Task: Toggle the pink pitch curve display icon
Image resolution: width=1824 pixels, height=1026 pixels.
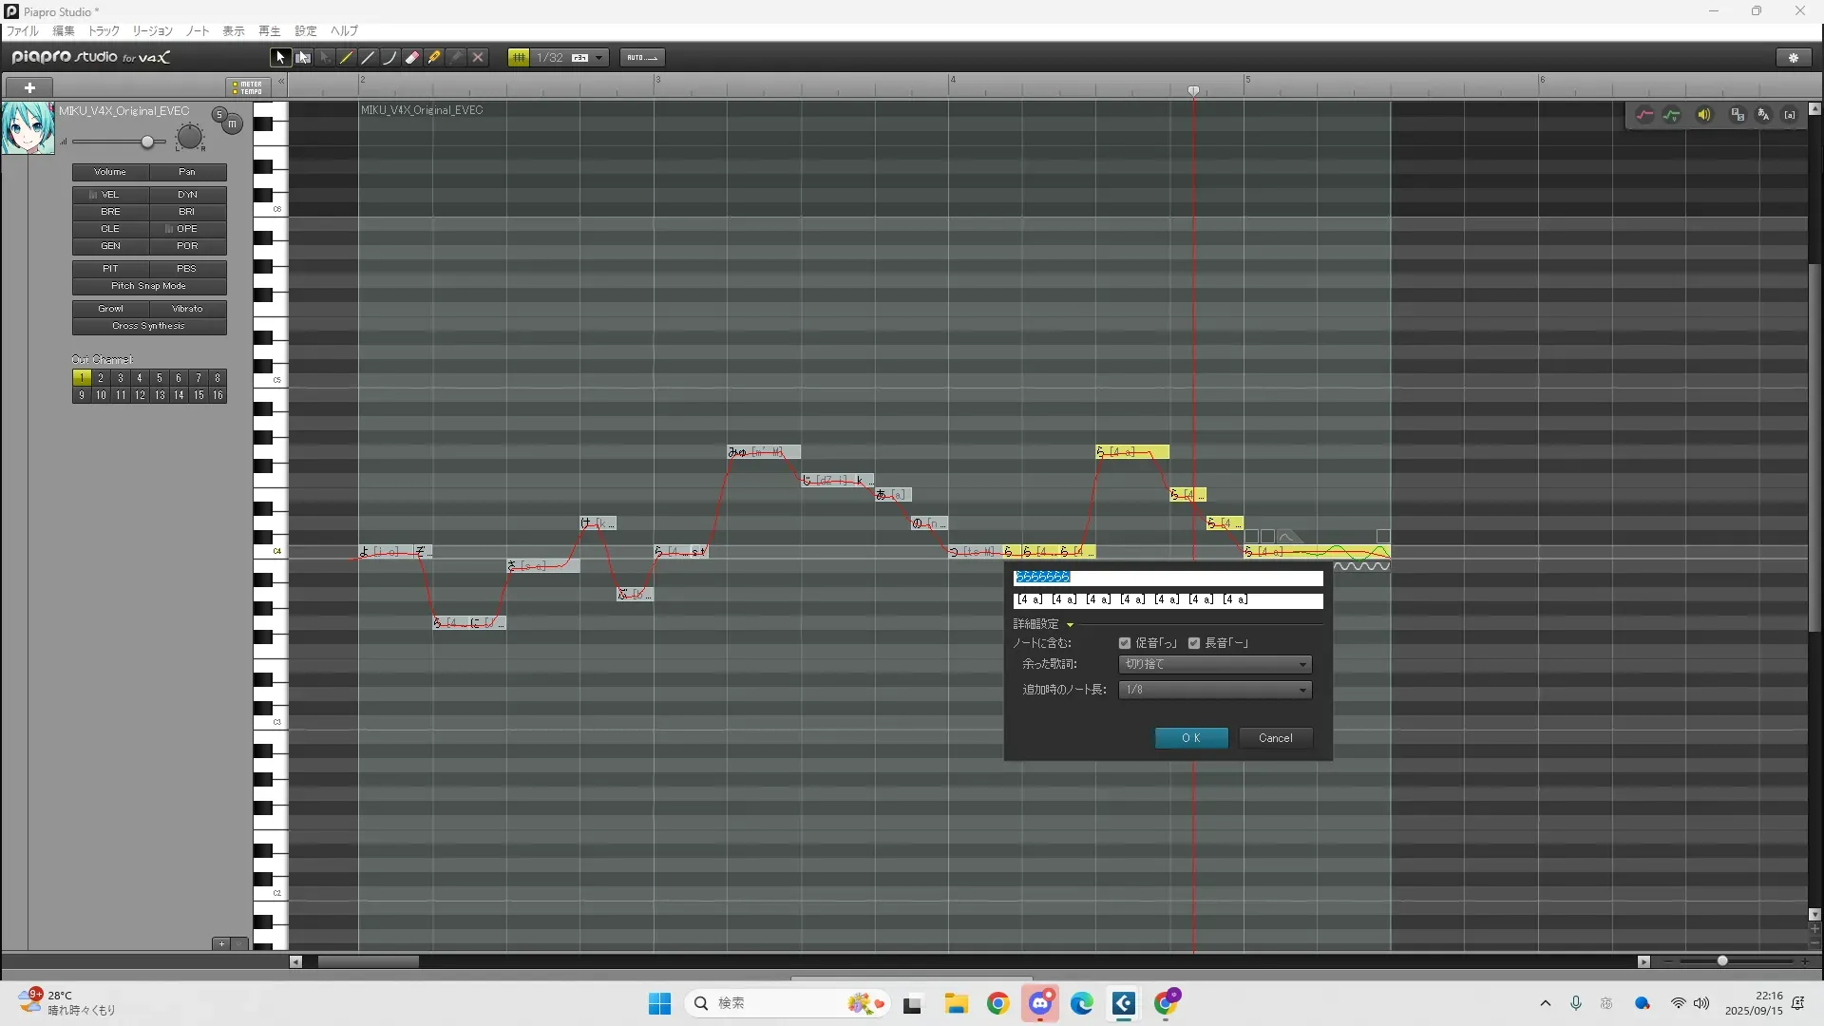Action: [x=1644, y=115]
